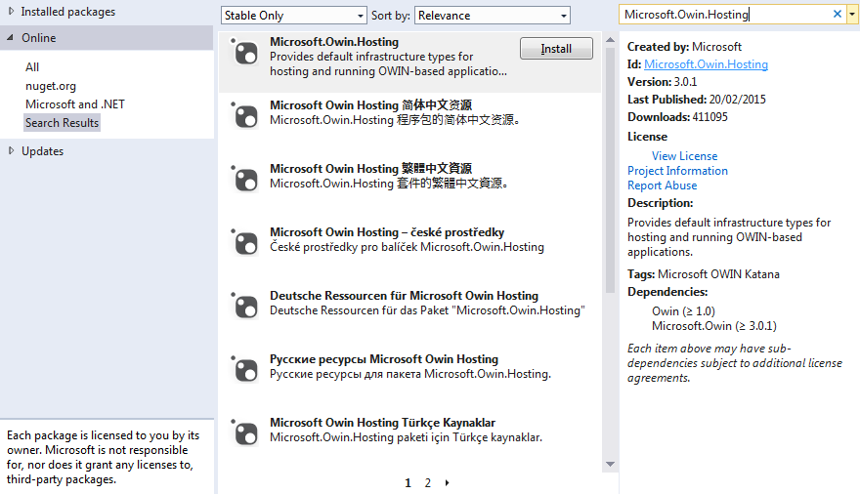860x494 pixels.
Task: Click the package list scroll up arrow
Action: click(x=610, y=40)
